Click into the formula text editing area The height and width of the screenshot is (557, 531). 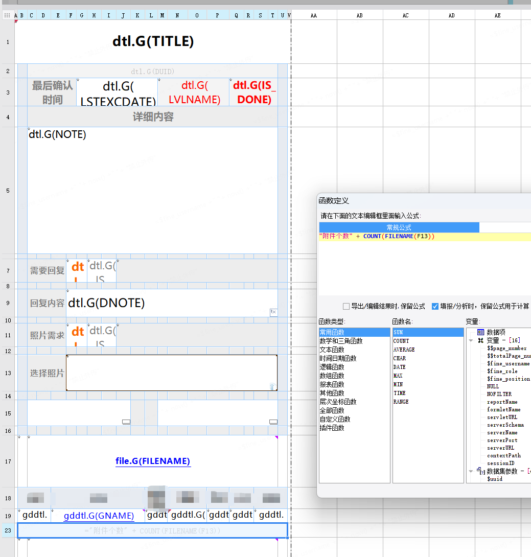(424, 266)
